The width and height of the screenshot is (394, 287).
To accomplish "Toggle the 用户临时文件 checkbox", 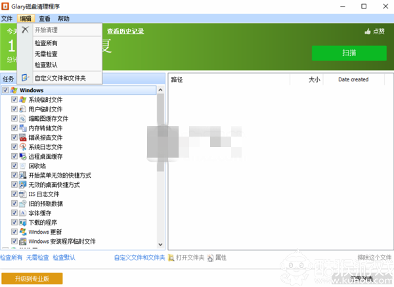I will pyautogui.click(x=14, y=109).
